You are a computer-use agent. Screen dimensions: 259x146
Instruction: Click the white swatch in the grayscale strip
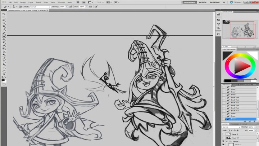pyautogui.click(x=254, y=81)
